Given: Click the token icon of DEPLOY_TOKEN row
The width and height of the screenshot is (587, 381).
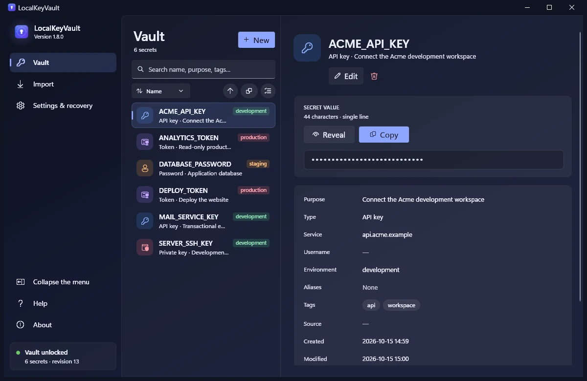Looking at the screenshot, I should pos(145,195).
